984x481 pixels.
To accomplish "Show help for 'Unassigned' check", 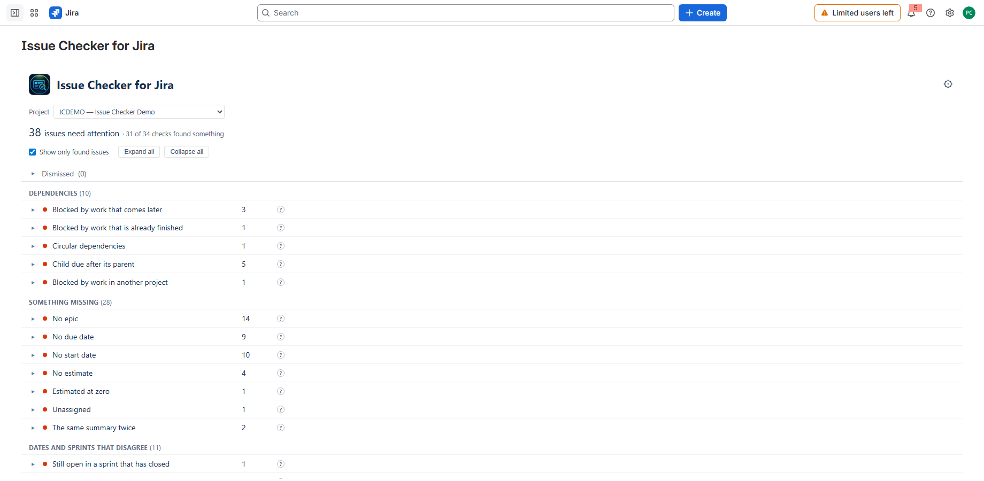I will pyautogui.click(x=281, y=409).
